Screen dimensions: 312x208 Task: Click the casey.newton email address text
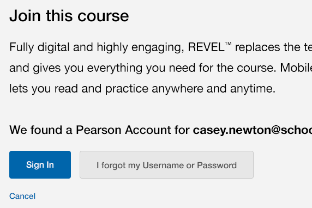point(253,130)
